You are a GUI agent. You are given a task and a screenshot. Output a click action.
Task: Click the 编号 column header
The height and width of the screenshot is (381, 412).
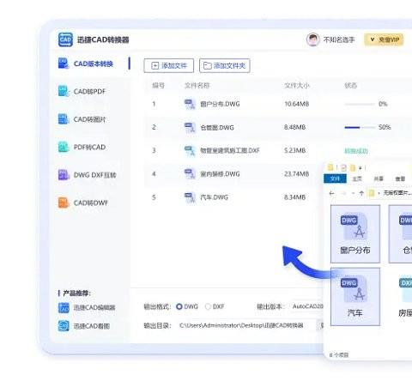coord(158,85)
